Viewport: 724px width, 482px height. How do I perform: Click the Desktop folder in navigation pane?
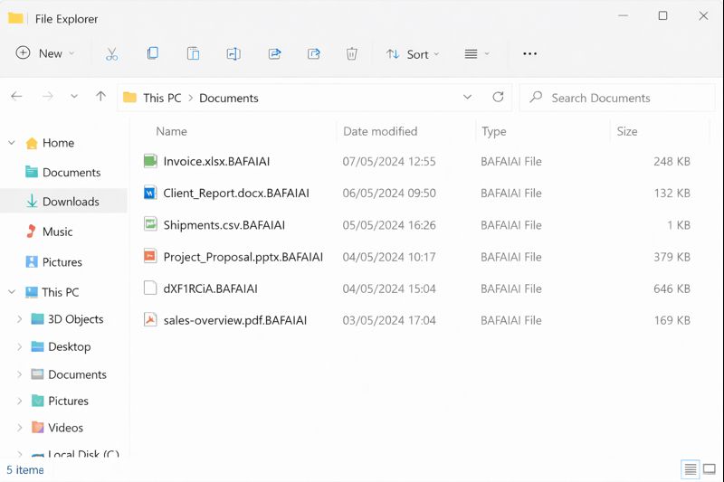(x=70, y=347)
